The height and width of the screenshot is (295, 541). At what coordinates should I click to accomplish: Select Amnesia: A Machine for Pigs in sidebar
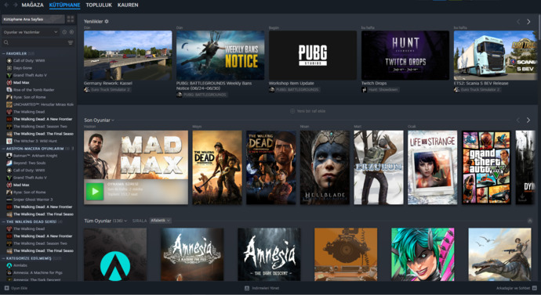(38, 272)
